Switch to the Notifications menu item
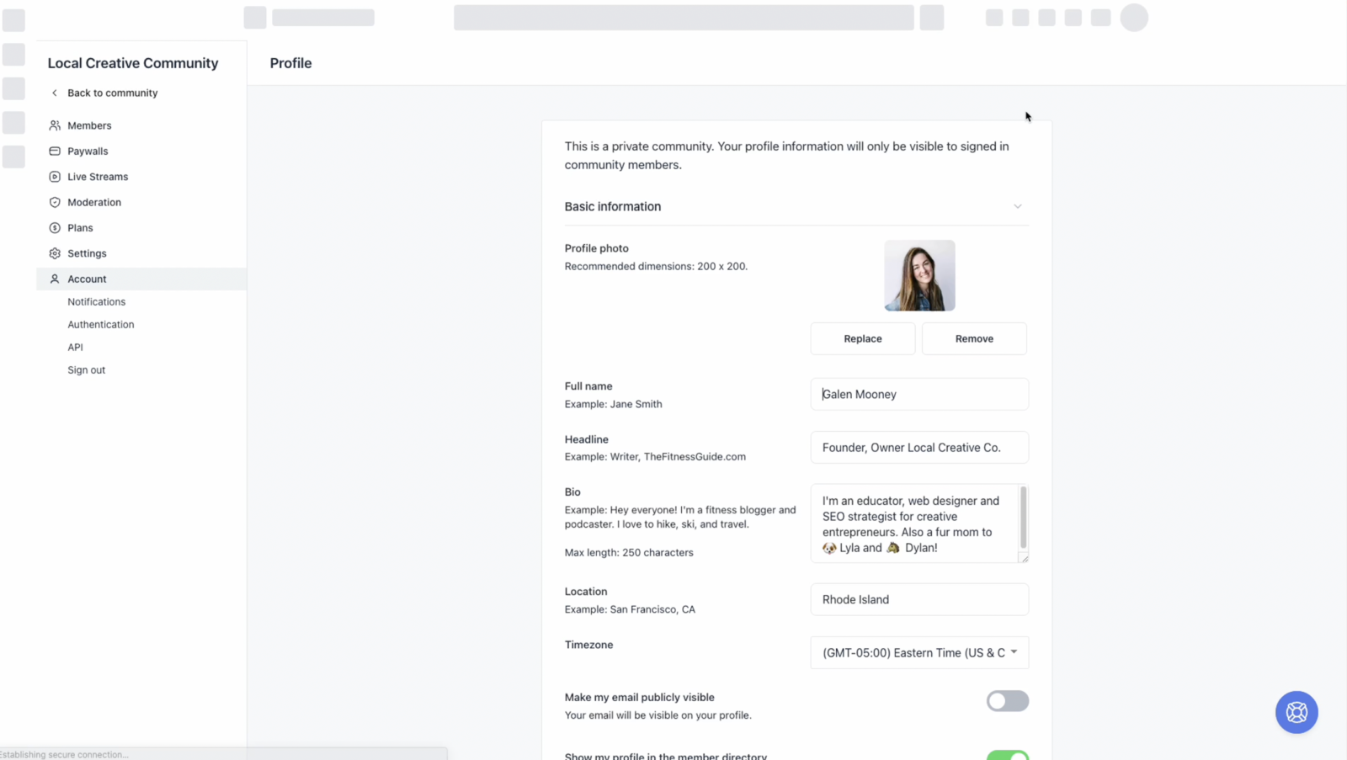This screenshot has width=1347, height=760. [x=96, y=301]
